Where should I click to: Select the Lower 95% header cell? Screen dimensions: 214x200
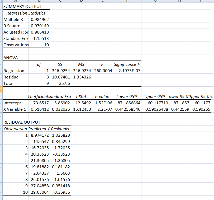(x=127, y=96)
